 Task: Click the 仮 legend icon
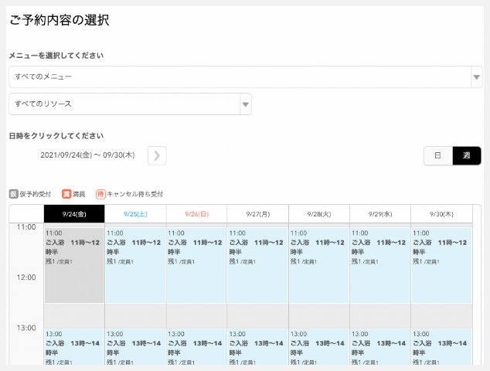[13, 194]
